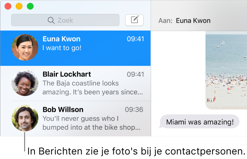
Task: Click the 'I want to go!' preview
Action: click(x=62, y=48)
